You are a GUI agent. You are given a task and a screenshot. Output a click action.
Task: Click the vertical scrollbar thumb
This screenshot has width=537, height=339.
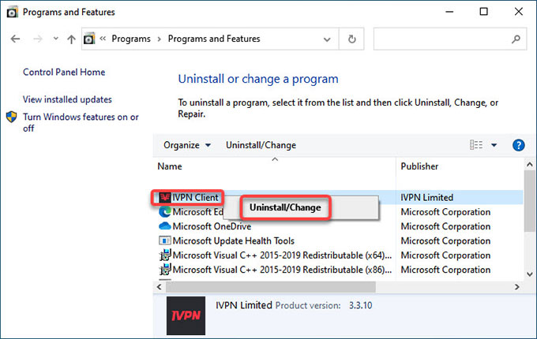tap(529, 203)
